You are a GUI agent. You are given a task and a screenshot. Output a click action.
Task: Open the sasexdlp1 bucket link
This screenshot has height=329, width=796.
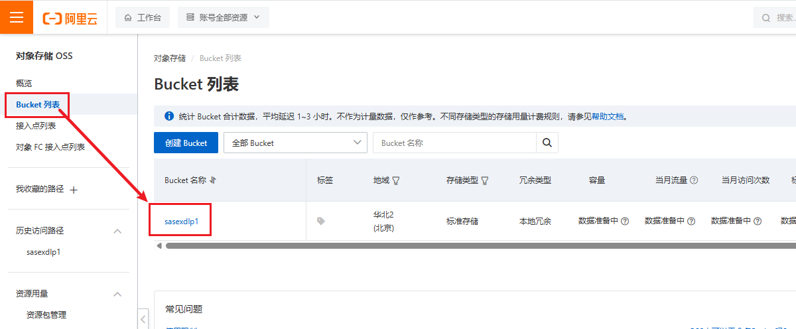(x=182, y=221)
